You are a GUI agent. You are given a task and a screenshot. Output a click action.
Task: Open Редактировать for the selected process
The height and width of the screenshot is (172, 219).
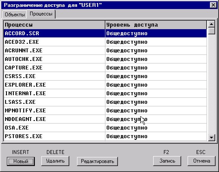click(97, 161)
